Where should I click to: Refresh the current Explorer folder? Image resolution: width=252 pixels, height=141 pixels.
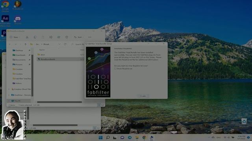point(65,44)
